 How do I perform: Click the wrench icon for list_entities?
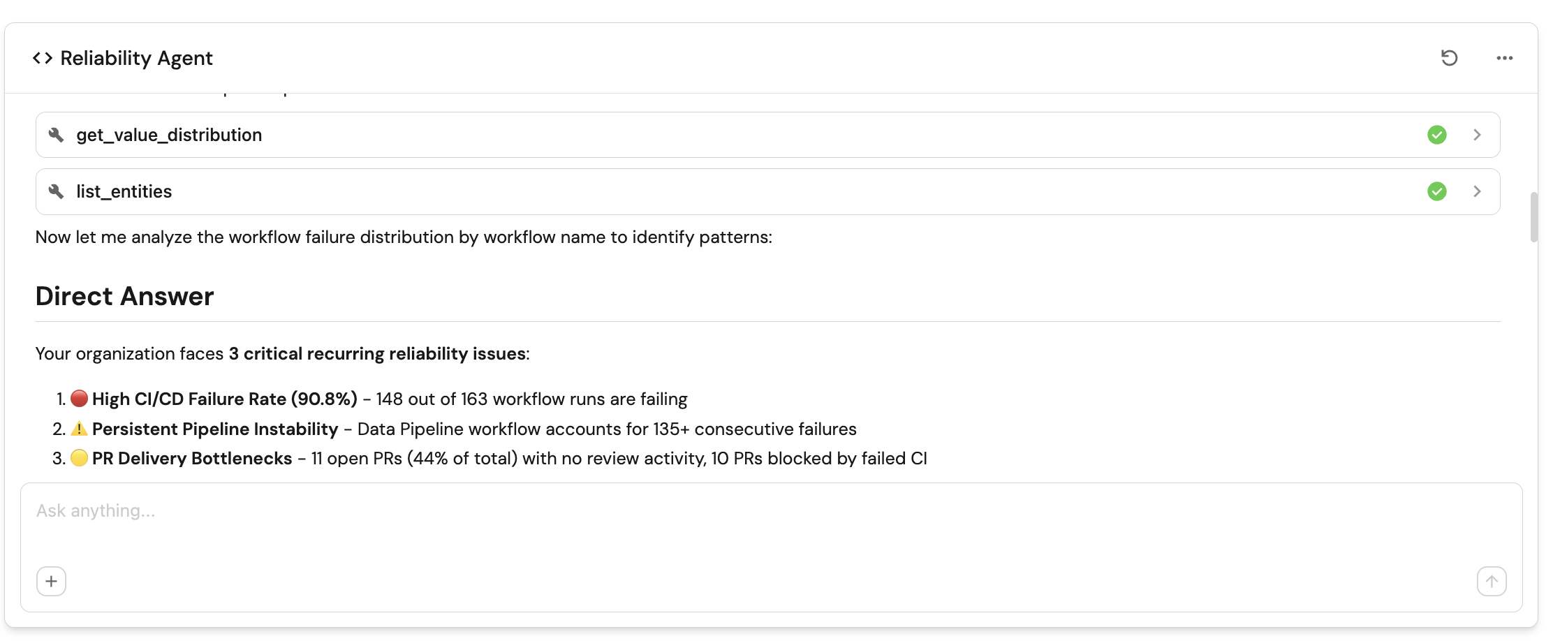tap(57, 191)
